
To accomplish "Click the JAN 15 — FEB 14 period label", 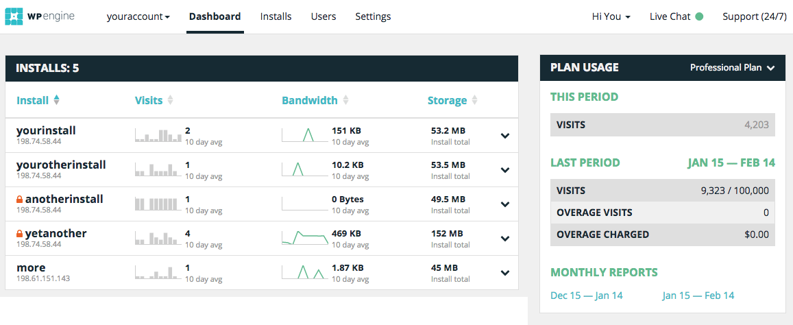I will pos(731,163).
